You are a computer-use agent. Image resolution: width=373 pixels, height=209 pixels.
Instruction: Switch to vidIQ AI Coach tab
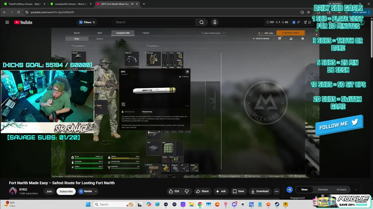pos(341,190)
